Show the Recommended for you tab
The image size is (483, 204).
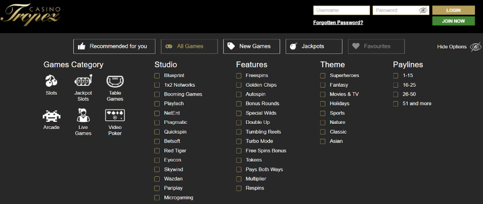(x=114, y=46)
